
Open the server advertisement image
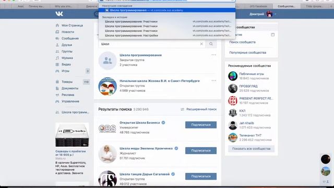point(72,135)
